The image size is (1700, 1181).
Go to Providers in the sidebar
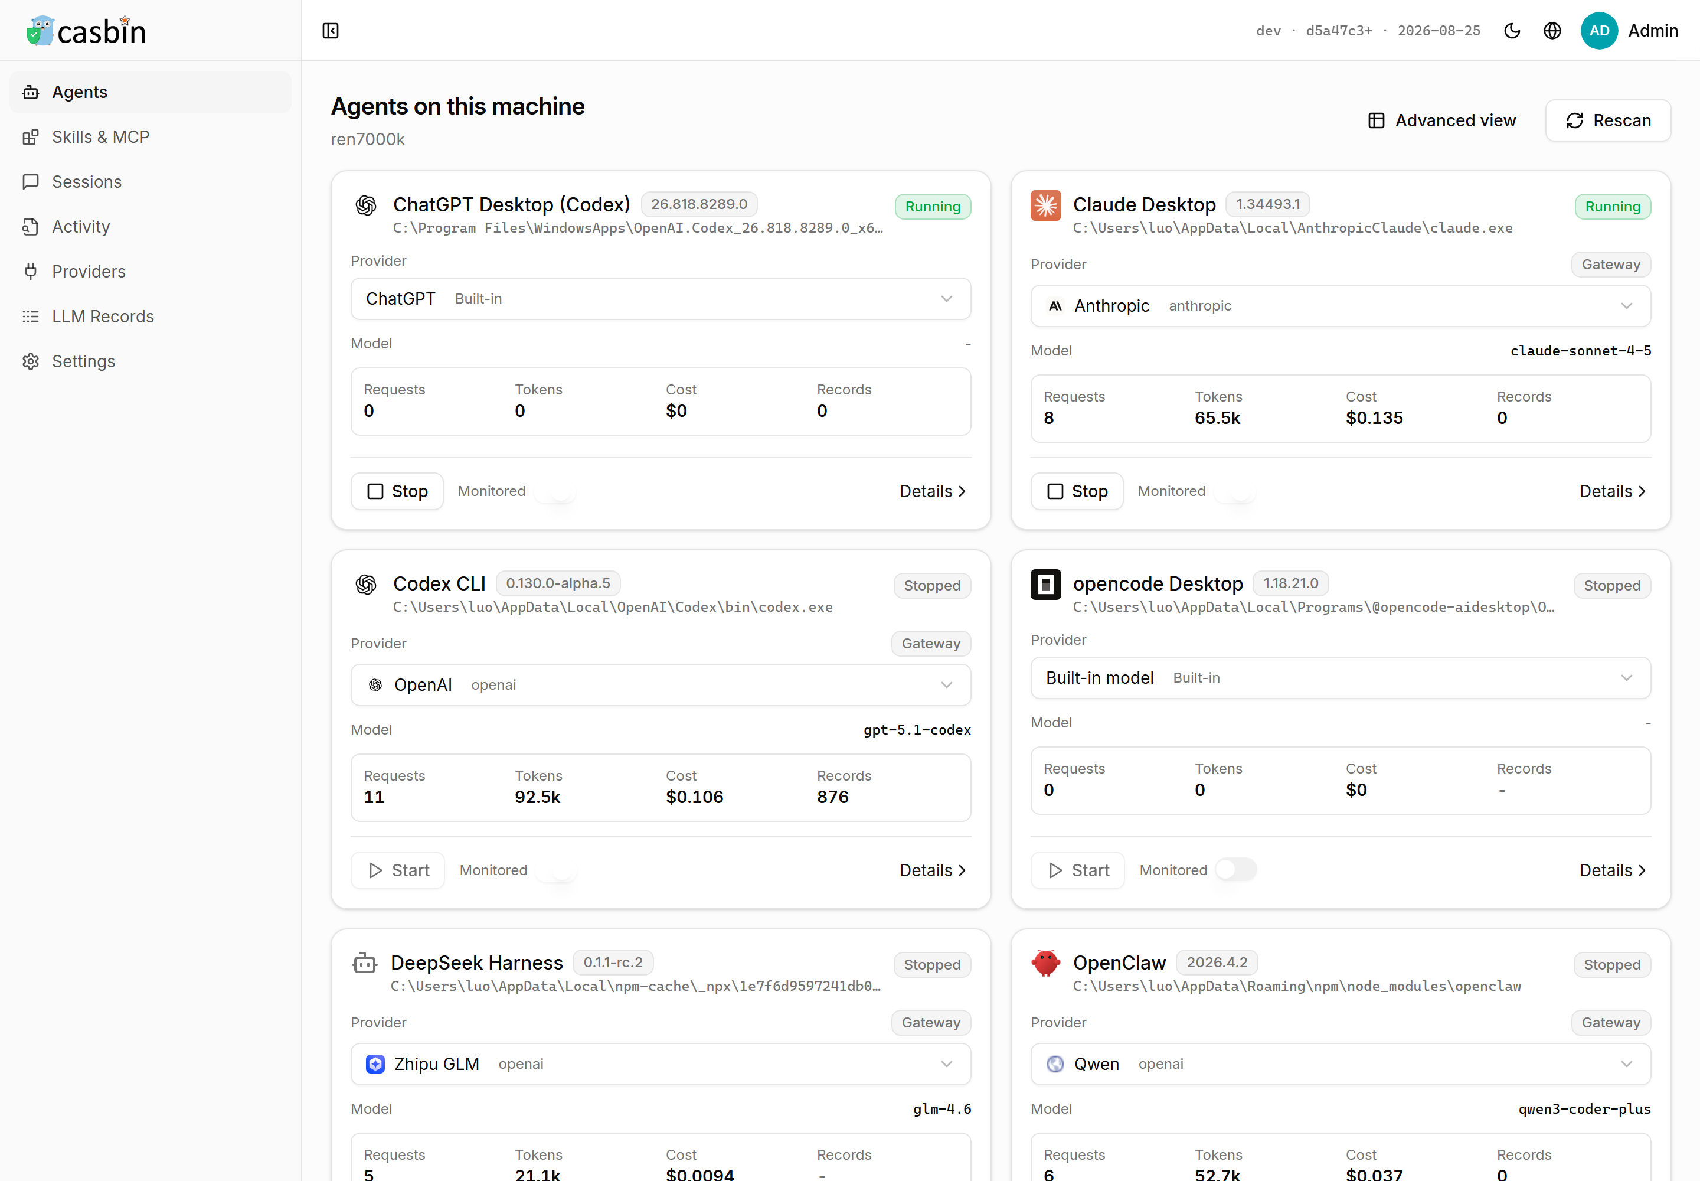click(150, 272)
